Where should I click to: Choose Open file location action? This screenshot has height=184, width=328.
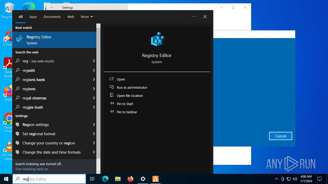(x=130, y=96)
